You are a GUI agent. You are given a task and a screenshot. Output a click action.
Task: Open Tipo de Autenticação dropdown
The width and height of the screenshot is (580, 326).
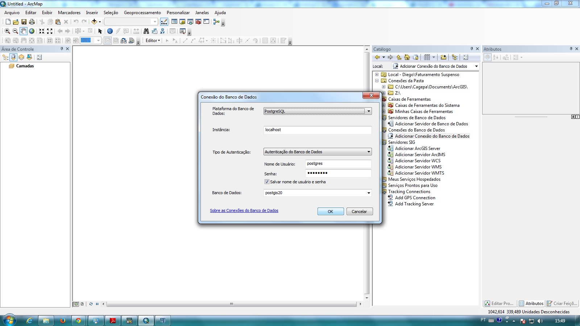[x=369, y=152]
